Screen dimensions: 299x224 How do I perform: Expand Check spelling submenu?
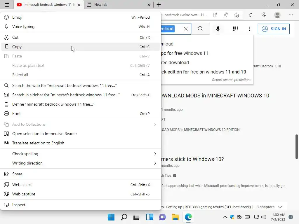click(81, 154)
